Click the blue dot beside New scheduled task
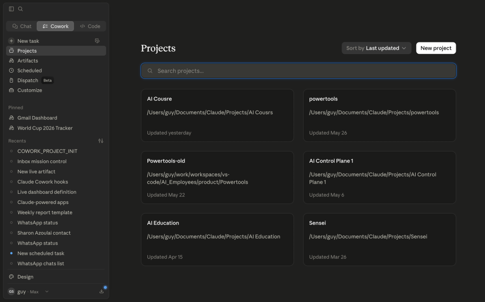This screenshot has height=302, width=485. point(11,253)
